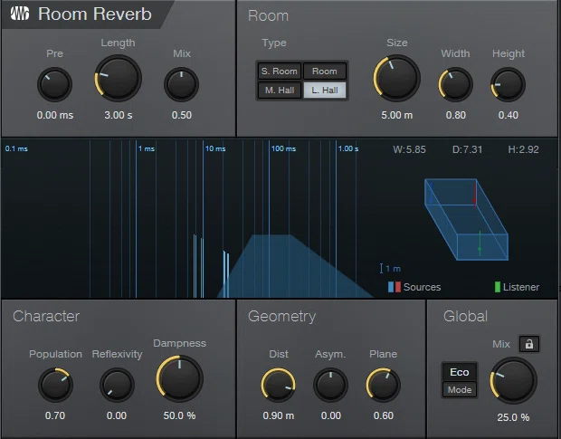
Task: Click the H:2.92 height readout
Action: 523,149
